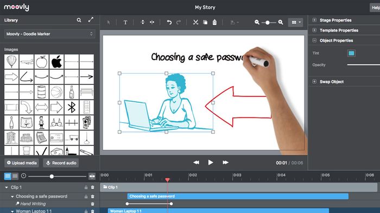Viewport: 380px width, 213px height.
Task: Select the park bench doodle image
Action: coord(86,92)
